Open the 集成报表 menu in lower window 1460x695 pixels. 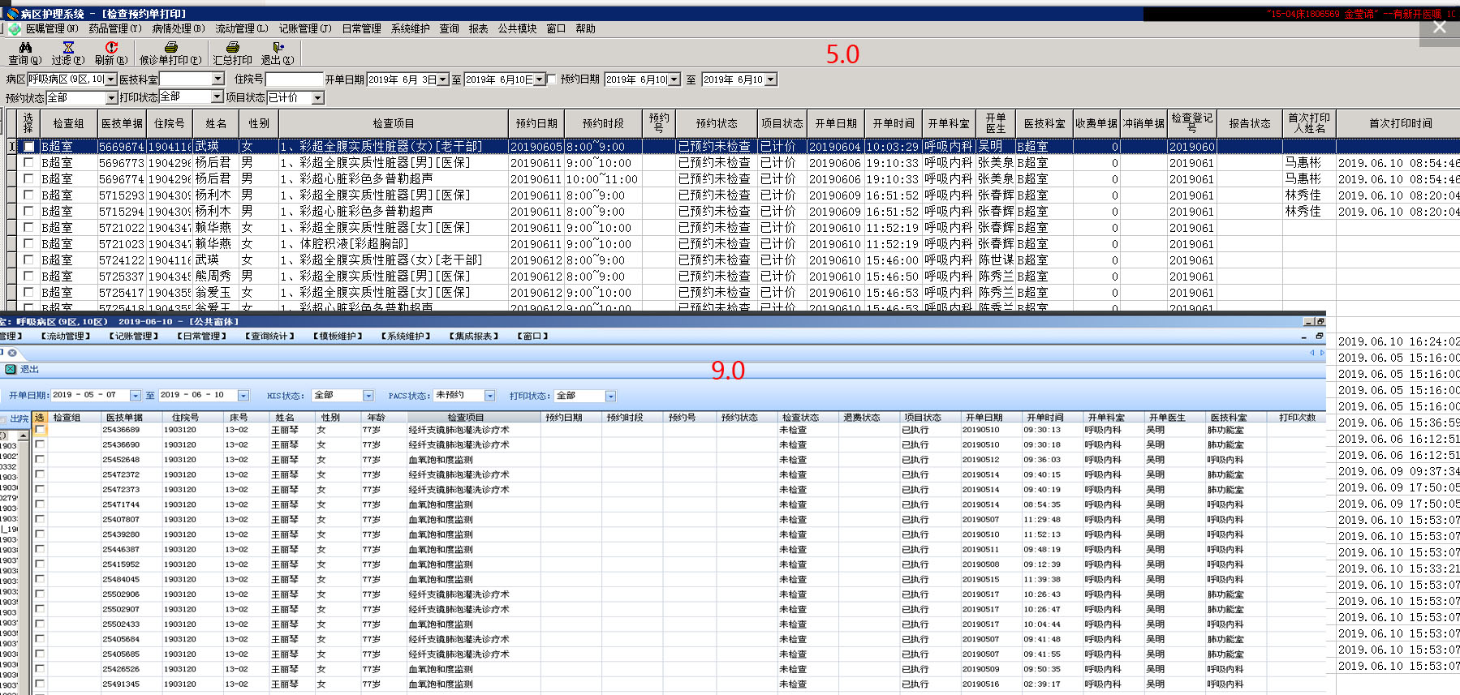(x=475, y=336)
